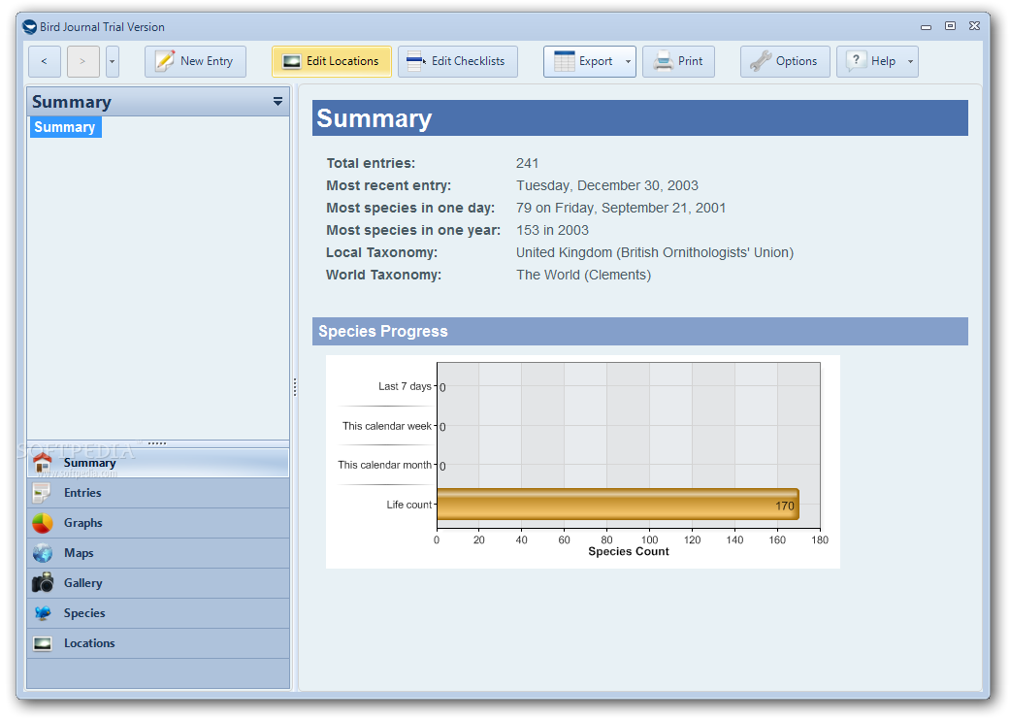Expand the Export dropdown arrow

pyautogui.click(x=628, y=62)
